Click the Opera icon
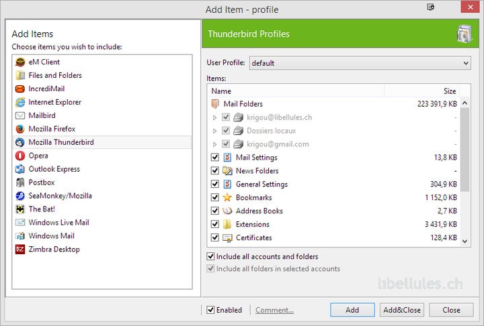The height and width of the screenshot is (326, 484). 20,156
